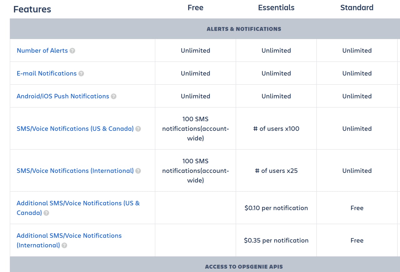This screenshot has width=400, height=272.
Task: Follow the Android/iOS Push Notifications link
Action: point(63,96)
